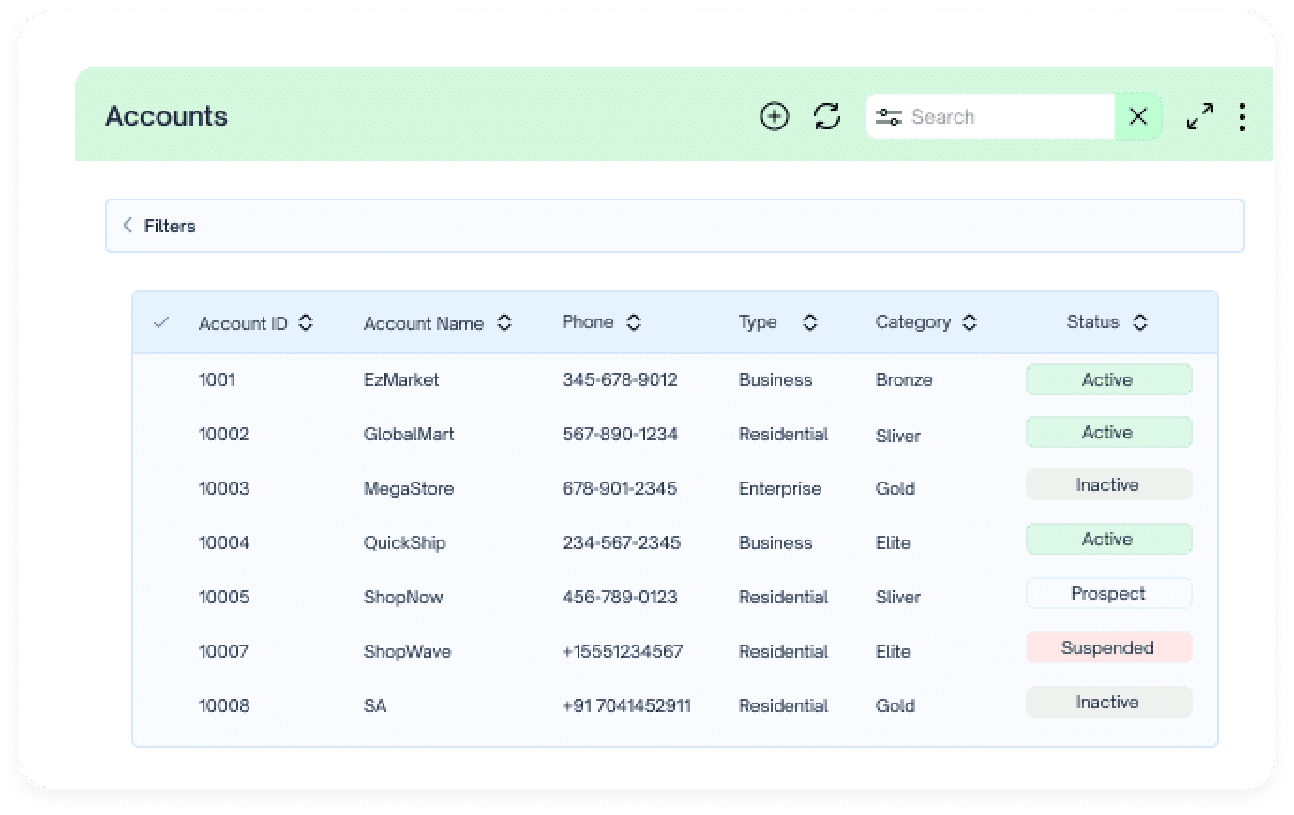Click the MegaStore account name
Image resolution: width=1294 pixels, height=815 pixels.
[x=409, y=488]
